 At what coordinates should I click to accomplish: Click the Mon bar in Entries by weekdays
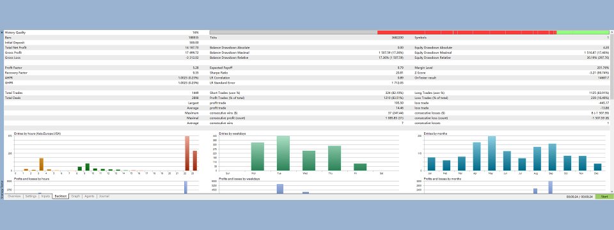(257, 157)
